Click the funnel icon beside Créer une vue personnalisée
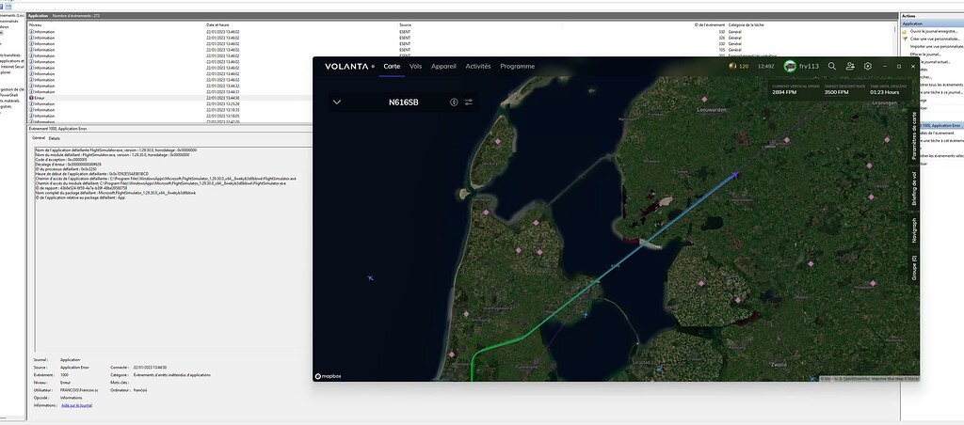964x425 pixels. pyautogui.click(x=905, y=38)
